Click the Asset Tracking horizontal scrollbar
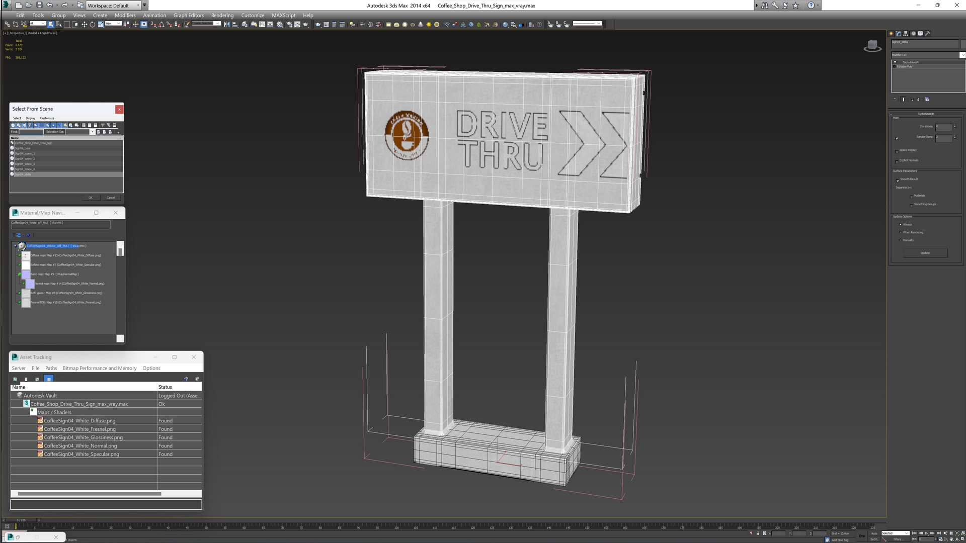Viewport: 966px width, 543px height. pyautogui.click(x=90, y=494)
